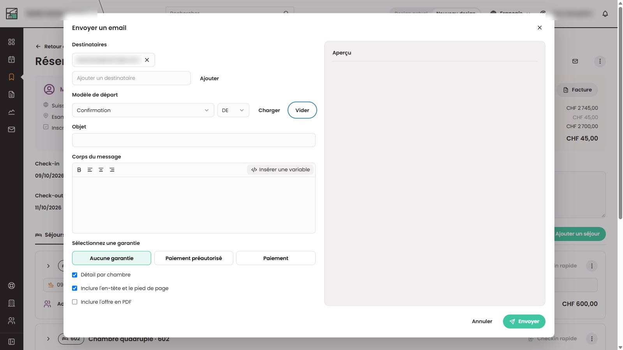The width and height of the screenshot is (623, 350).
Task: Open the documents icon in the sidebar
Action: 12,95
